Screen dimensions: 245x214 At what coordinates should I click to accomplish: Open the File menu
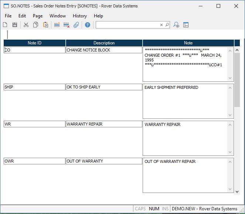pos(8,16)
